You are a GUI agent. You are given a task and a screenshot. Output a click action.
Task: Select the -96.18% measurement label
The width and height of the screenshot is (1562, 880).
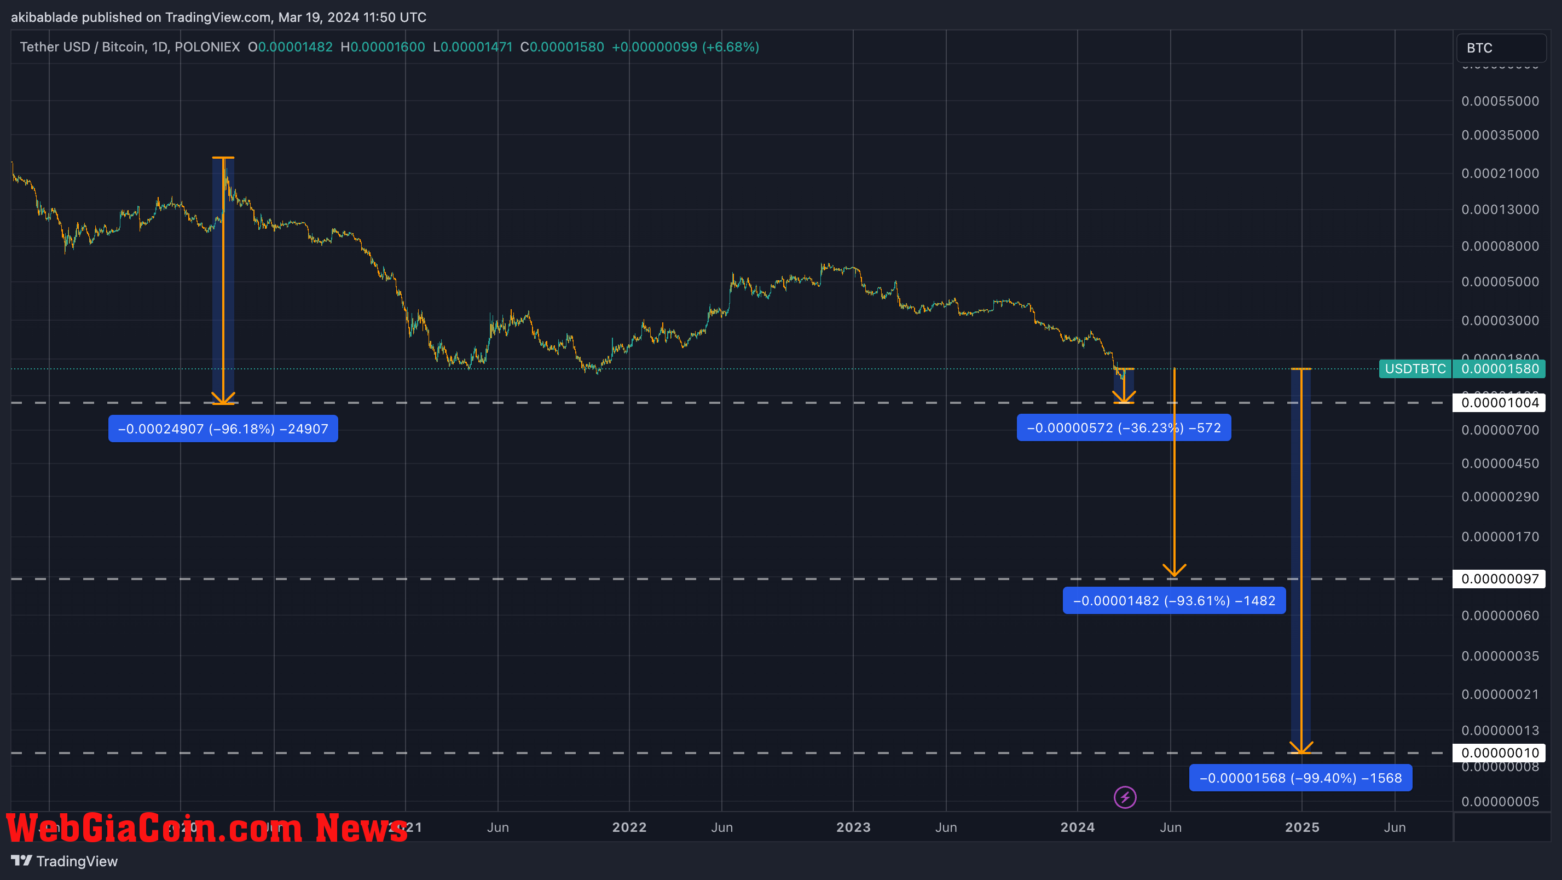coord(223,429)
